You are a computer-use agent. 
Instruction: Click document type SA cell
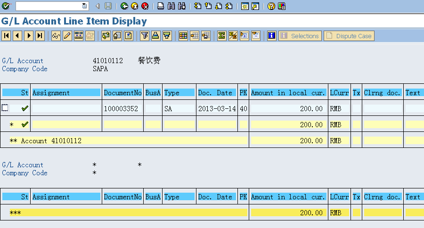(179, 109)
